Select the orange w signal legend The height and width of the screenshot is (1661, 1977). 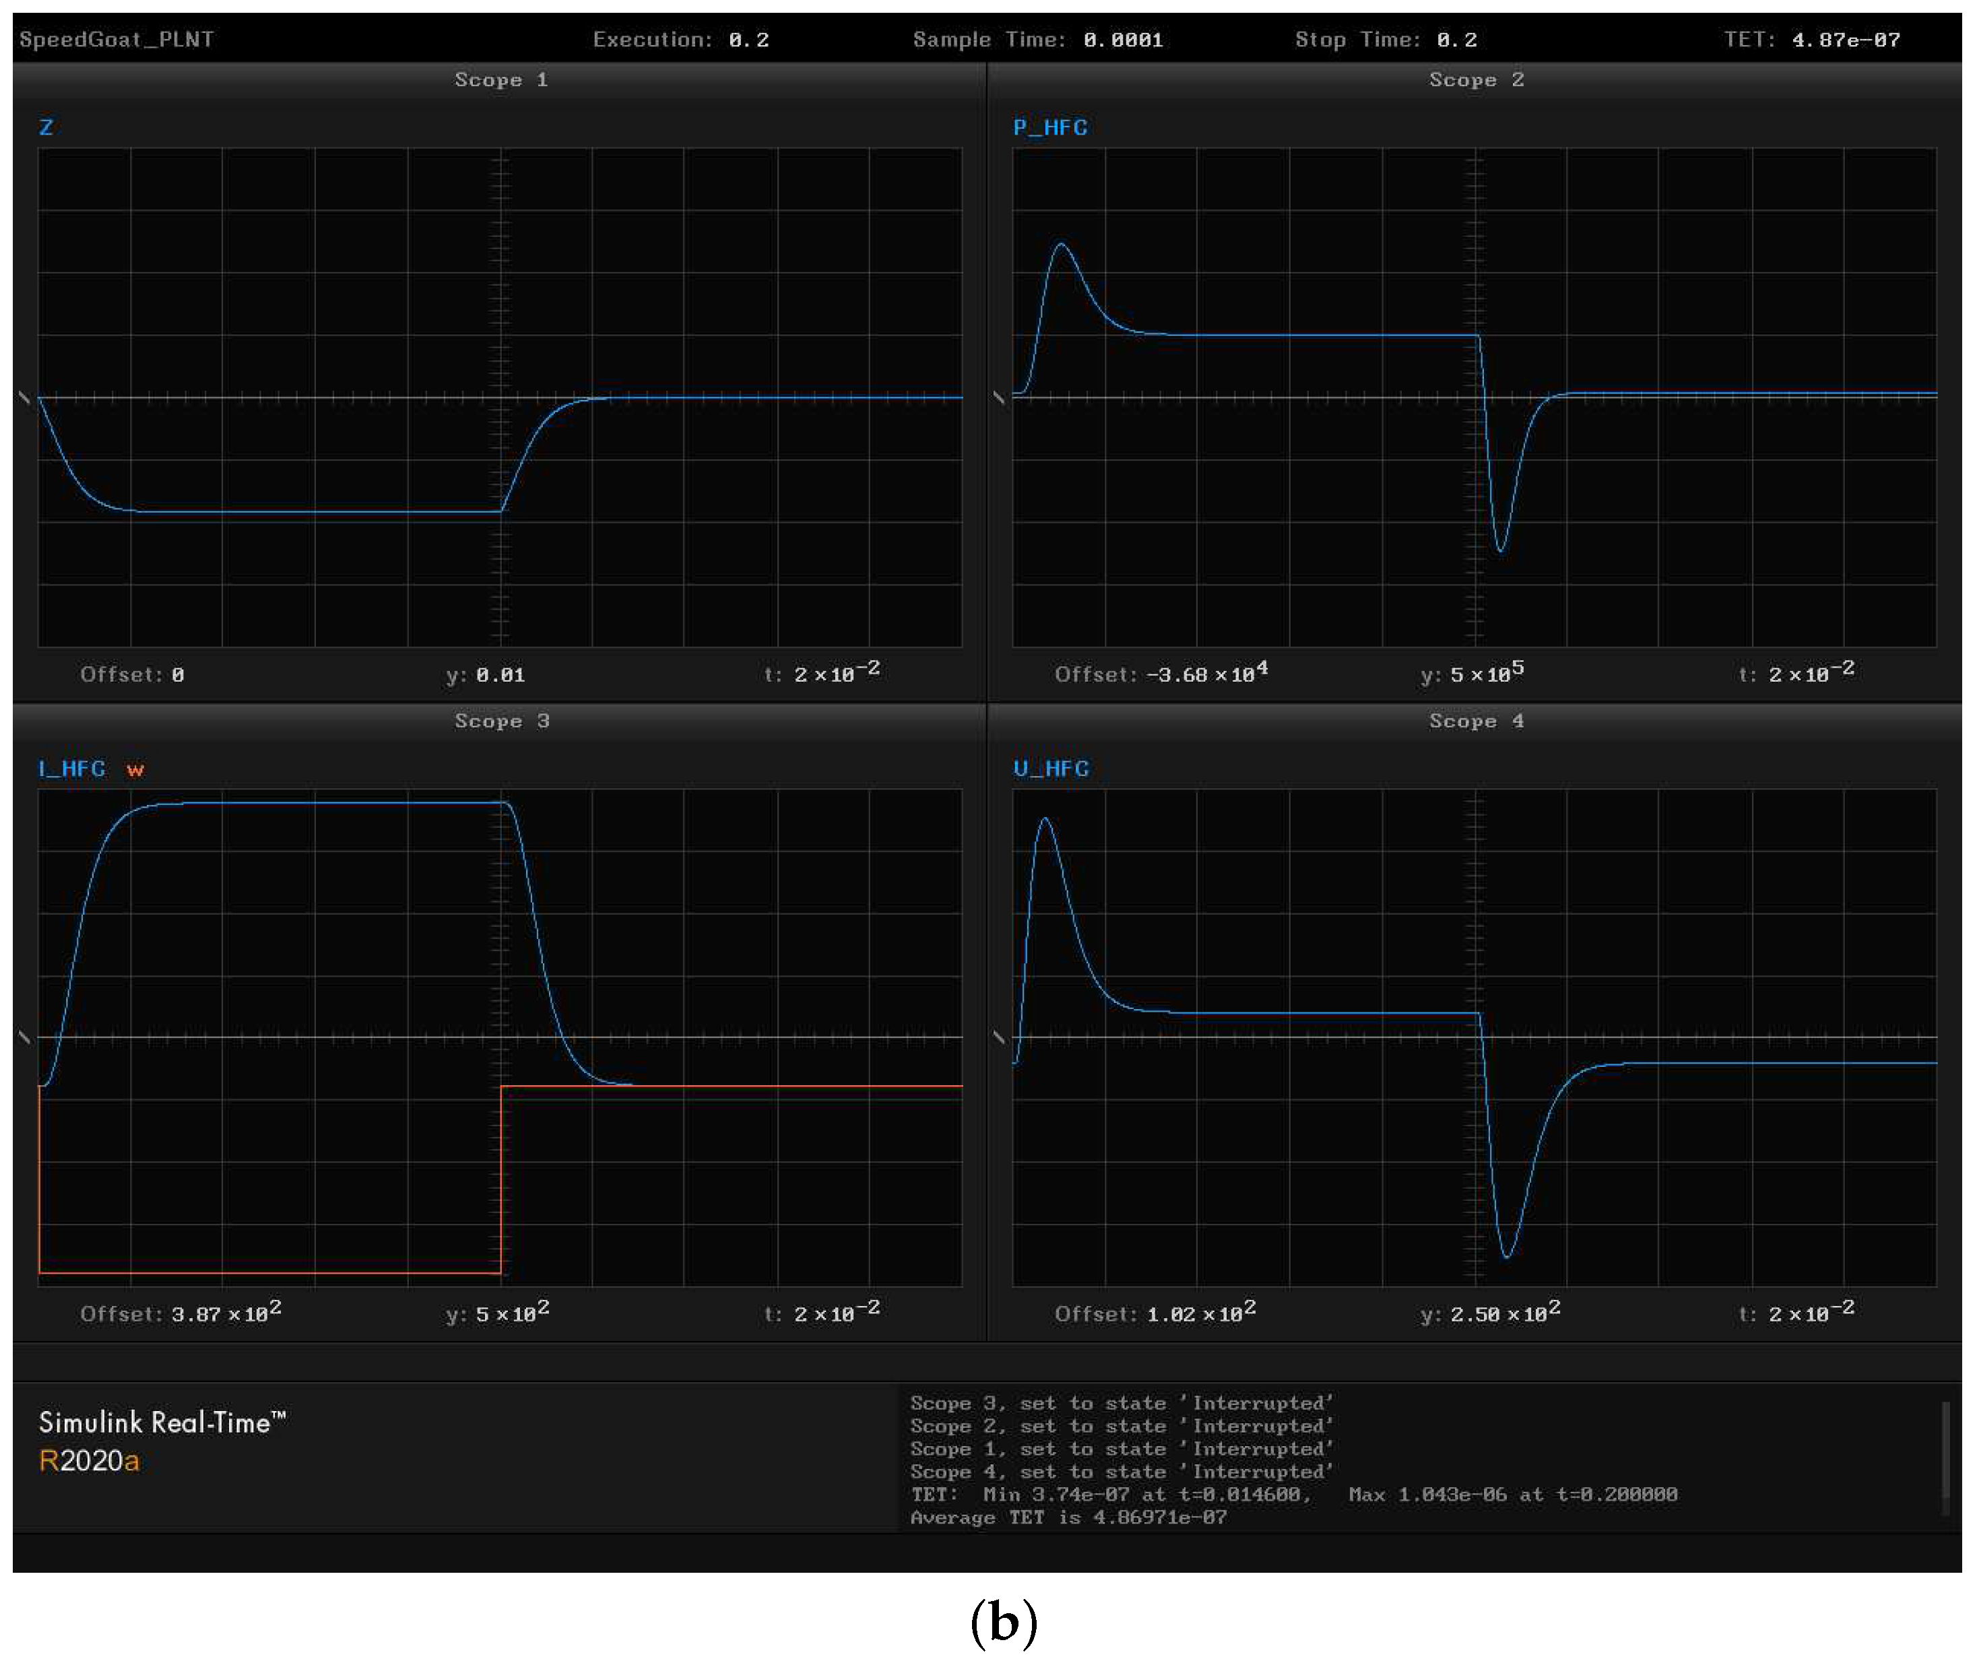135,771
